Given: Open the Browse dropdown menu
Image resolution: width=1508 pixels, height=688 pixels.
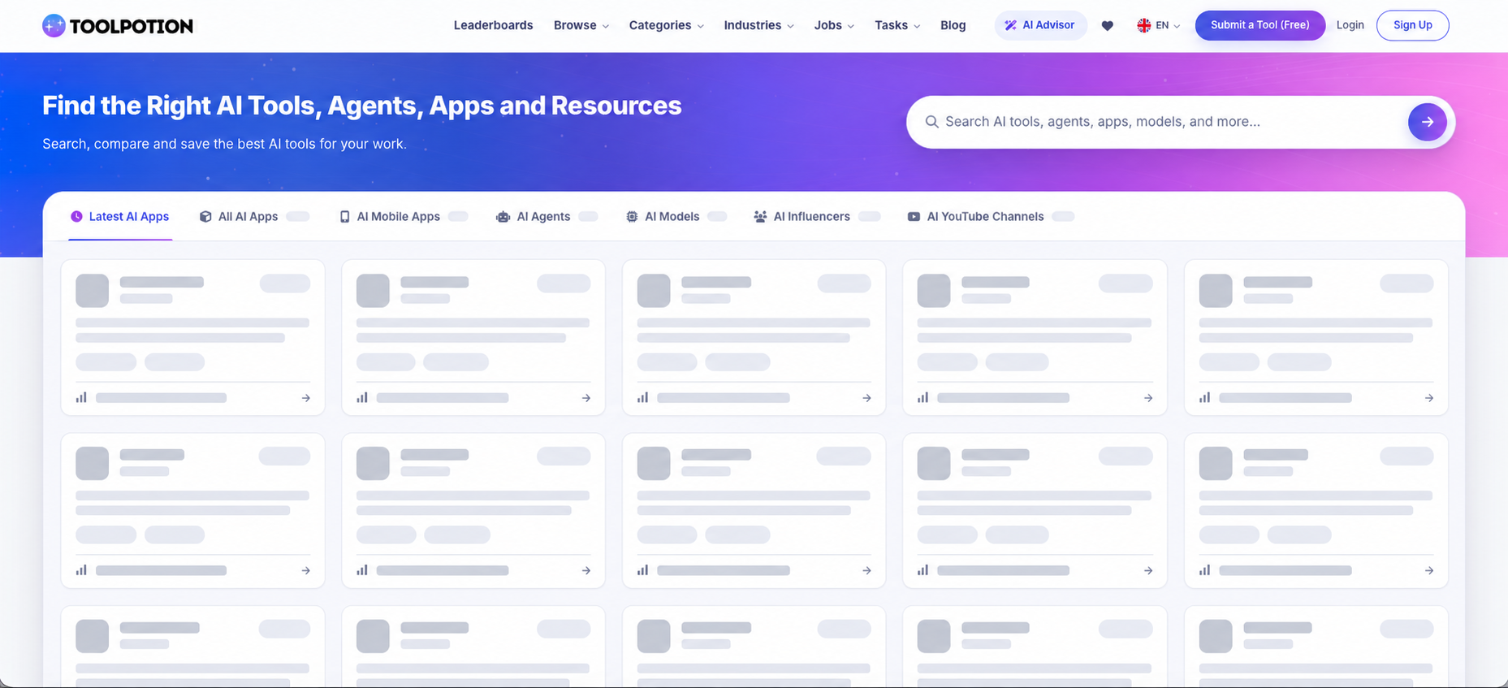Looking at the screenshot, I should tap(581, 25).
